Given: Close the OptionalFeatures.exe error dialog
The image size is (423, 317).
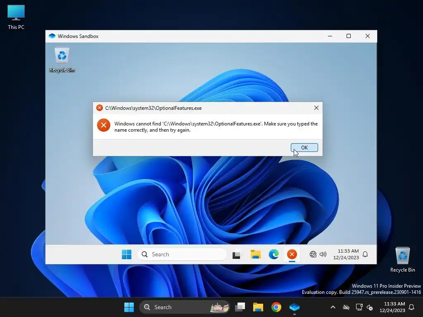Looking at the screenshot, I should pos(316,108).
